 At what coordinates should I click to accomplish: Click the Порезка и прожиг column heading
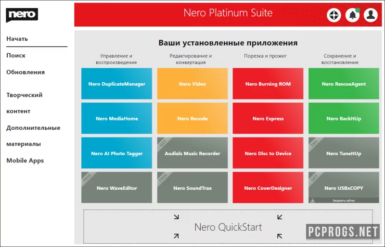pos(266,56)
